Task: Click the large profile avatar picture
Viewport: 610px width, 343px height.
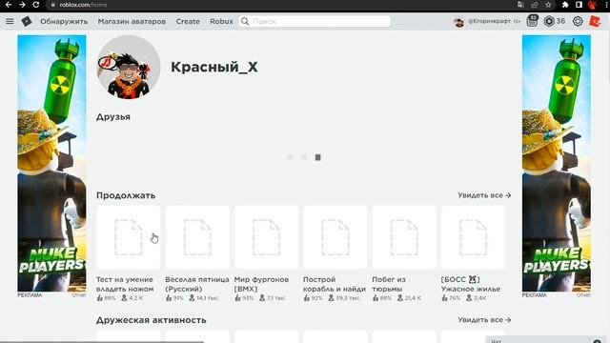Action: point(129,68)
